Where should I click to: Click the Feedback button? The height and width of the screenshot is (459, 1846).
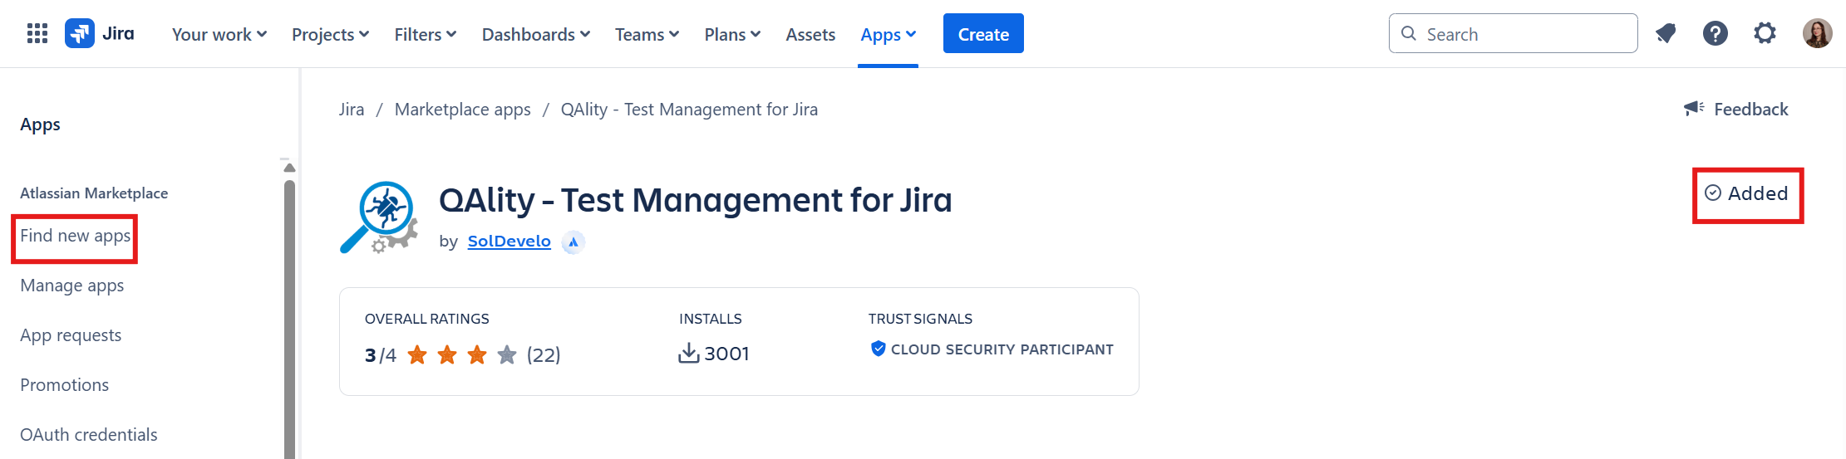1736,109
